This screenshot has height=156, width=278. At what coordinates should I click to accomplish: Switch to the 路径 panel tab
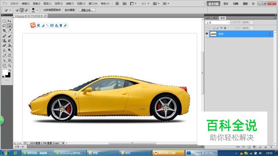pos(215,18)
